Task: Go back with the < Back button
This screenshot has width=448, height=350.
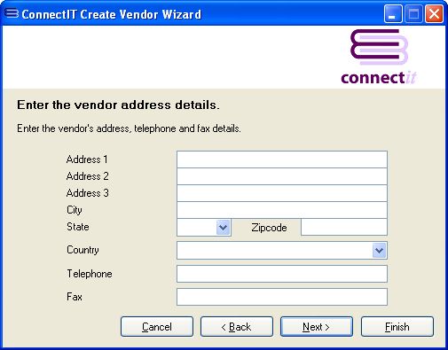Action: pyautogui.click(x=237, y=327)
